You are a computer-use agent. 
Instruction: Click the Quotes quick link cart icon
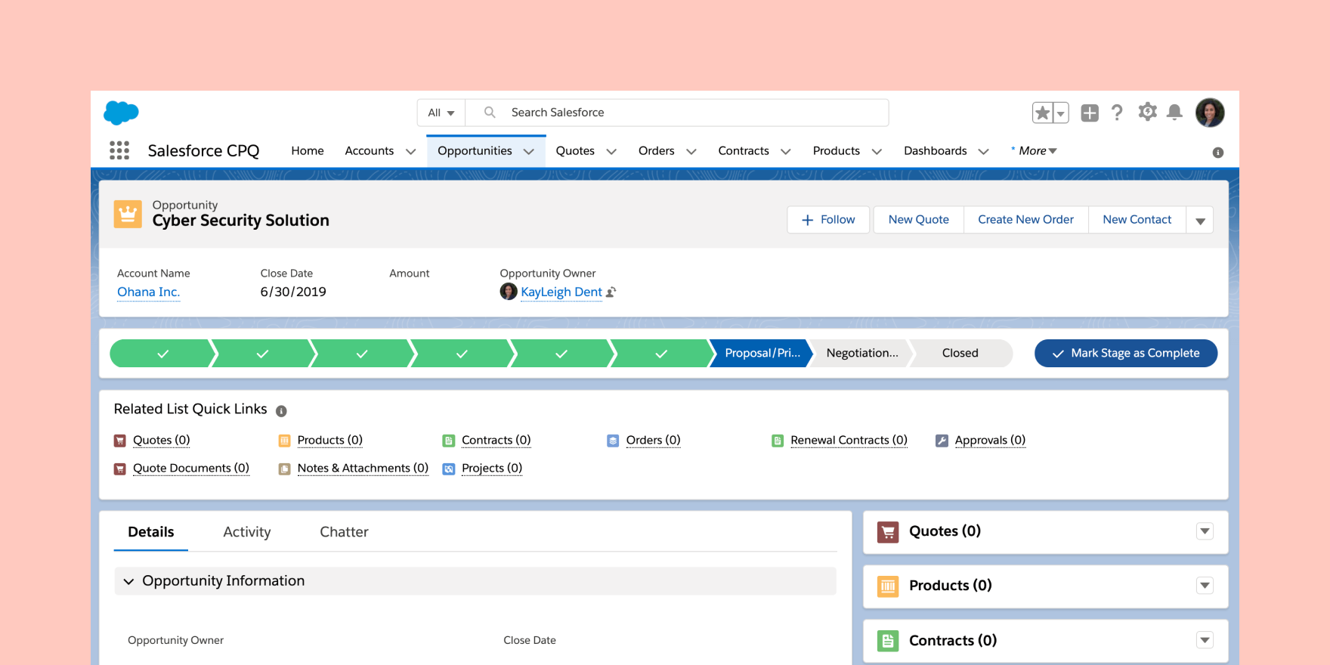(119, 441)
